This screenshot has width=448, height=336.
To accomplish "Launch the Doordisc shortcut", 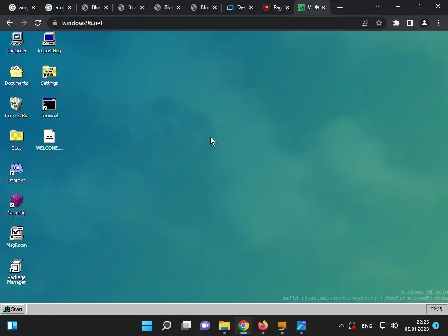I will (x=16, y=172).
